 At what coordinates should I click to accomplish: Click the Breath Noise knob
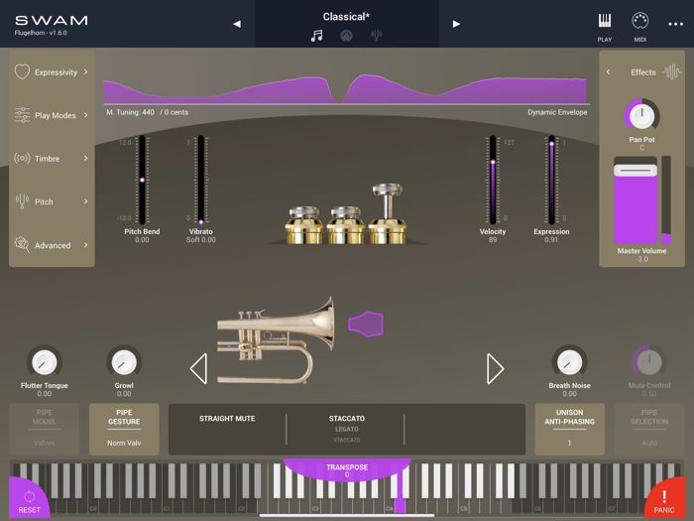[x=569, y=362]
